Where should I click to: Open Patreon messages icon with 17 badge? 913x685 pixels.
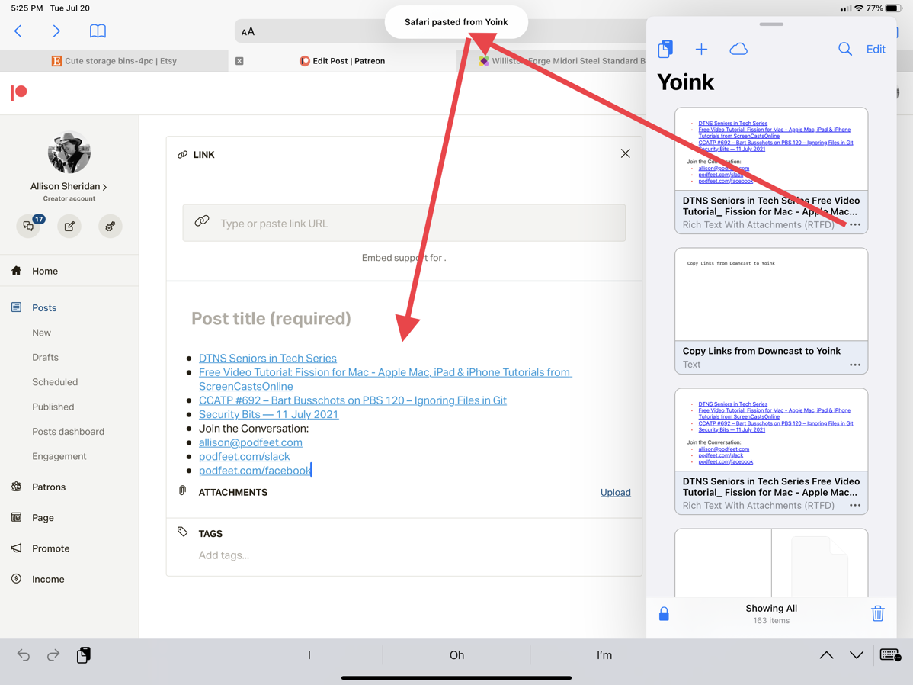[x=29, y=226]
